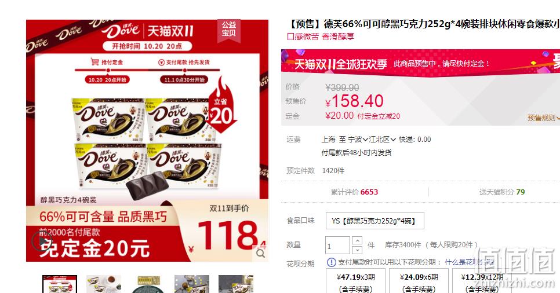
Task: Select the first product thumbnail
Action: tap(60, 284)
